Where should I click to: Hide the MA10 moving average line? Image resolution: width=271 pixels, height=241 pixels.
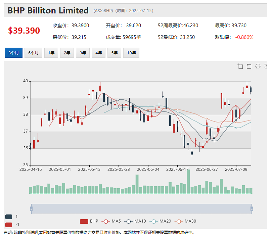pos(135,221)
